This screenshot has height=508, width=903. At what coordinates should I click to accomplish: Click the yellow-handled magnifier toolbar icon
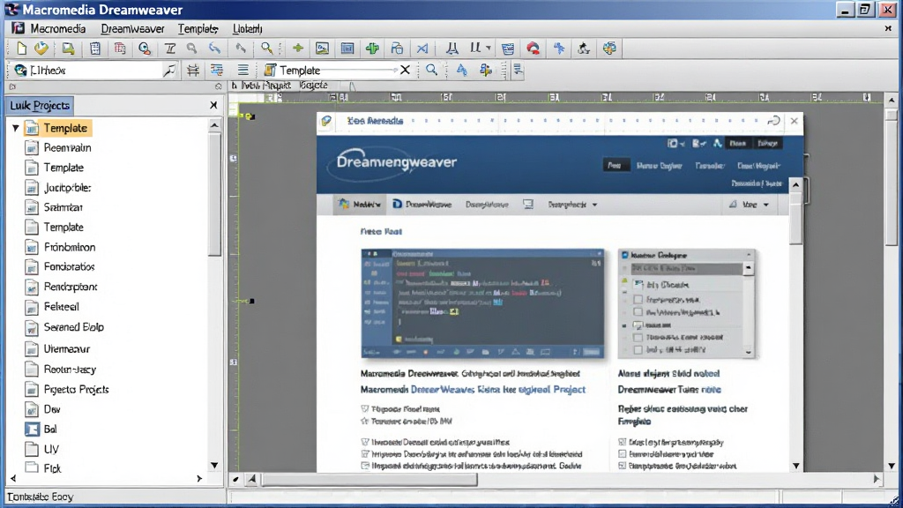[266, 49]
